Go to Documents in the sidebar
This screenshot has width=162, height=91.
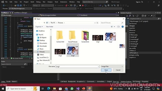point(43,43)
